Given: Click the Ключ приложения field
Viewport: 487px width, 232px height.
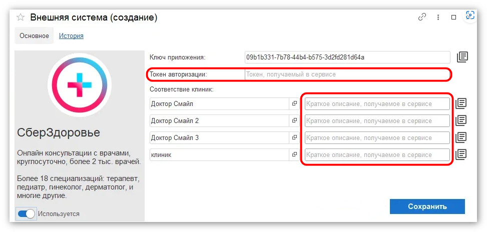Looking at the screenshot, I should click(x=347, y=57).
